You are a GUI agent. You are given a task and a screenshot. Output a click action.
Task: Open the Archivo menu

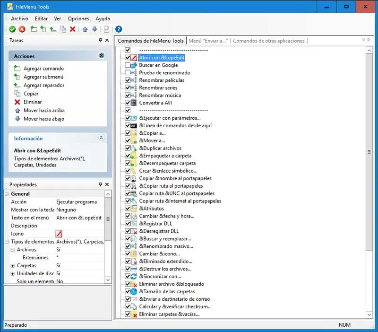pyautogui.click(x=19, y=18)
